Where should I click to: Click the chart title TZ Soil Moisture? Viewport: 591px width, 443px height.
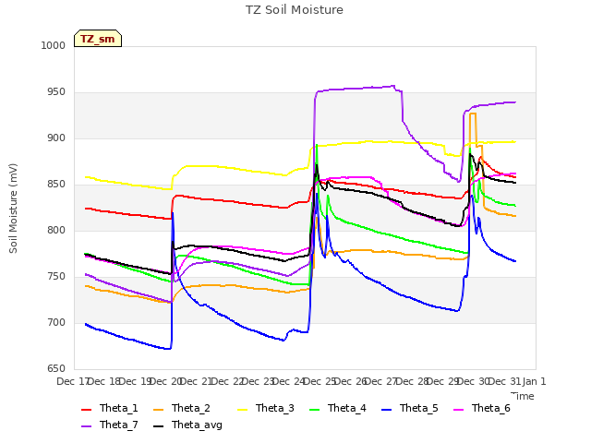point(295,10)
